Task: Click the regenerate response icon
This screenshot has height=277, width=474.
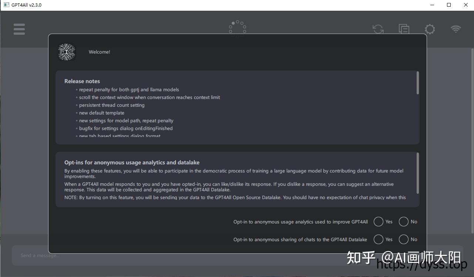Action: (378, 29)
